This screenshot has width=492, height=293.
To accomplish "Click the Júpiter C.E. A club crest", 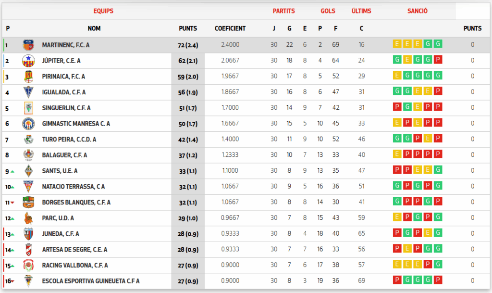I will tap(28, 61).
